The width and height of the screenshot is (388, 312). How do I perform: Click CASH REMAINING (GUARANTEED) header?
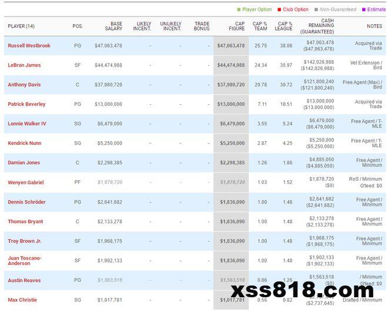[x=317, y=26]
